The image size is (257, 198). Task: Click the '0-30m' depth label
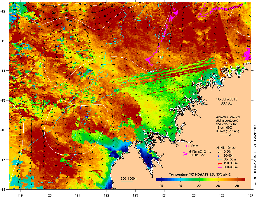(228, 152)
